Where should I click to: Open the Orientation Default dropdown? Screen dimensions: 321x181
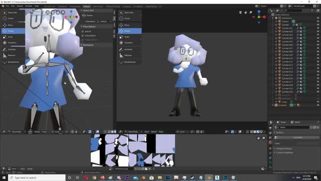[104, 21]
